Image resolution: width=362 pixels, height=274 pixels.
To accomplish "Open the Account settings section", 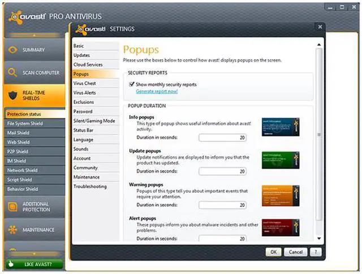I will point(96,158).
